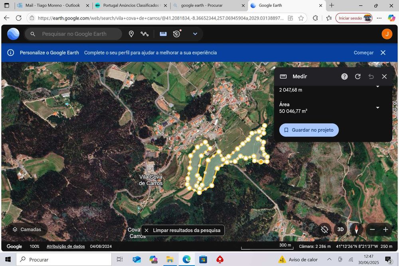
Task: Click Limpar resultados da pesquisa
Action: pos(182,230)
